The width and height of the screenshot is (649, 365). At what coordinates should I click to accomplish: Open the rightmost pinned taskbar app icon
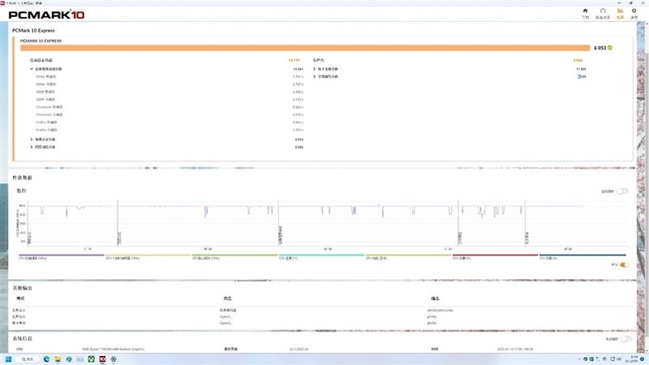click(114, 359)
